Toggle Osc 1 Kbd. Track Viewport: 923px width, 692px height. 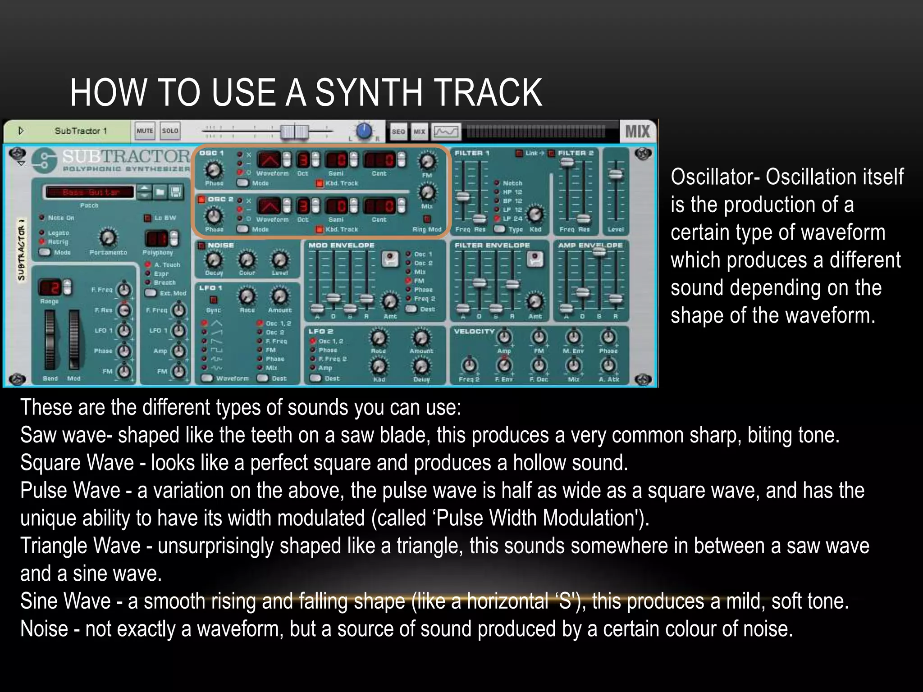[320, 183]
